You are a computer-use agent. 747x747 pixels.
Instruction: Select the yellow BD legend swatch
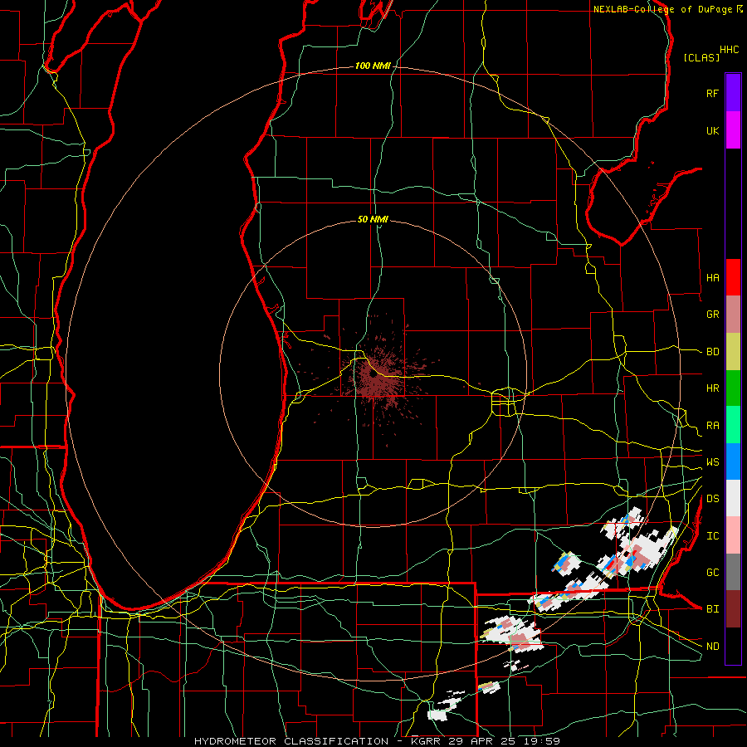(733, 352)
